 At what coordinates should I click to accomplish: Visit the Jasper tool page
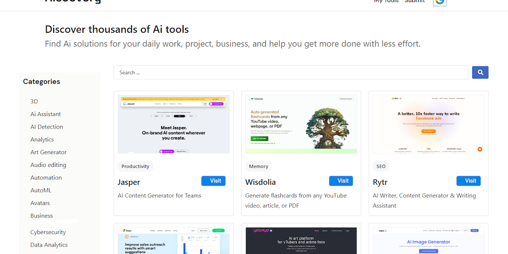[213, 181]
